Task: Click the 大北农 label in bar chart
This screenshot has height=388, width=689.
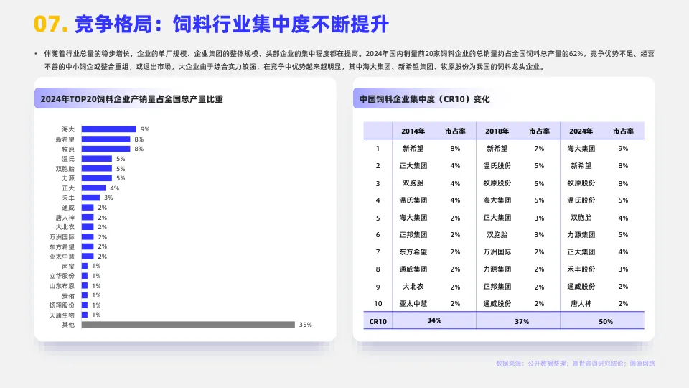Action: pos(65,227)
